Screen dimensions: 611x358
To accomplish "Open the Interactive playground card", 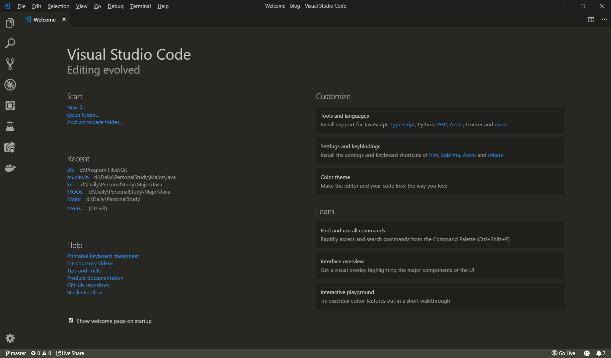I will click(440, 296).
